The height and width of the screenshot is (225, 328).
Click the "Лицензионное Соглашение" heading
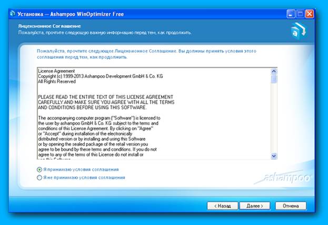(49, 26)
